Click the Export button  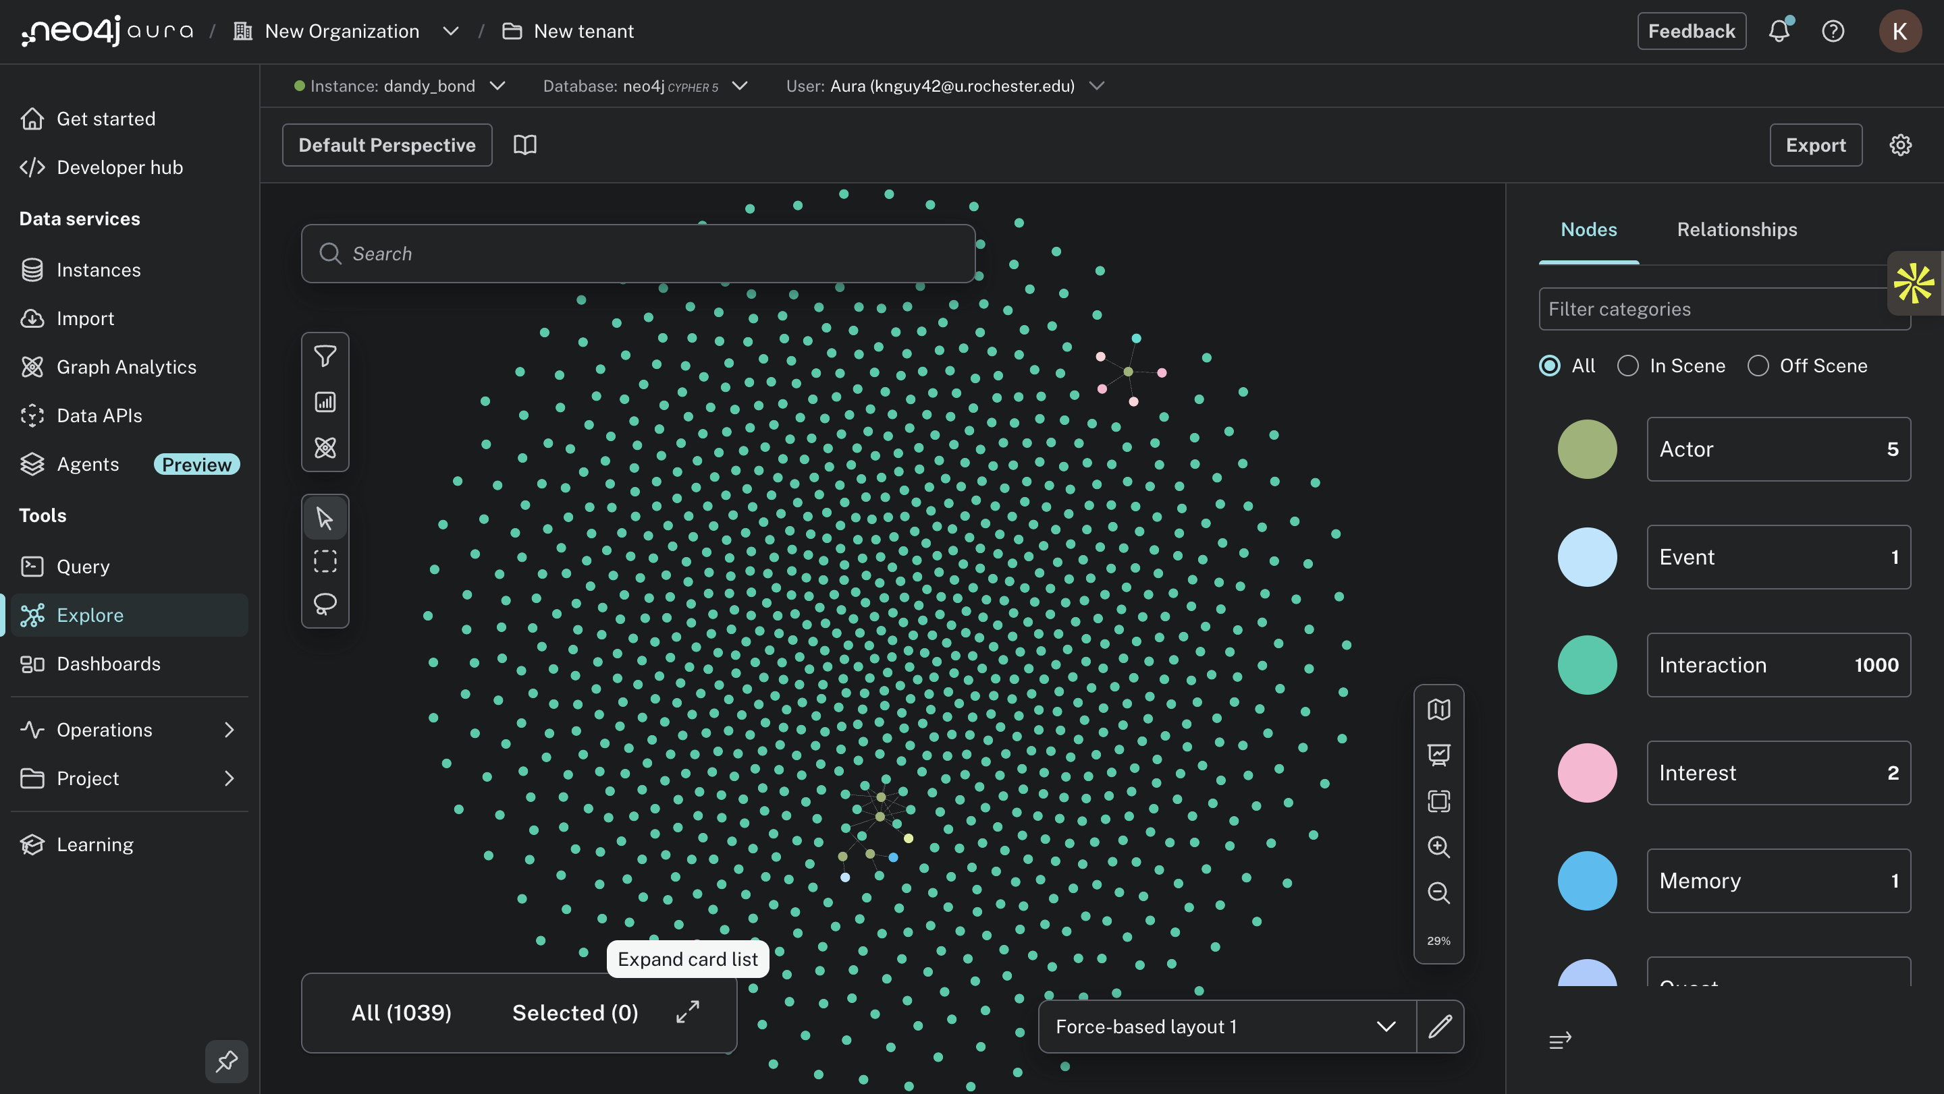pos(1815,145)
